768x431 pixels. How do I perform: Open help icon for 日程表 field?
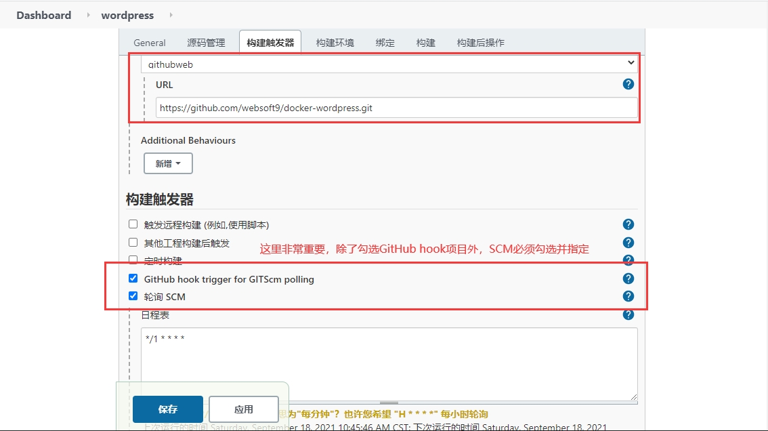[628, 314]
